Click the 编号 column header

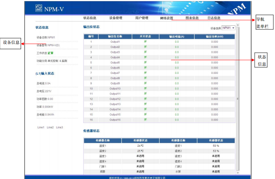tap(91, 37)
